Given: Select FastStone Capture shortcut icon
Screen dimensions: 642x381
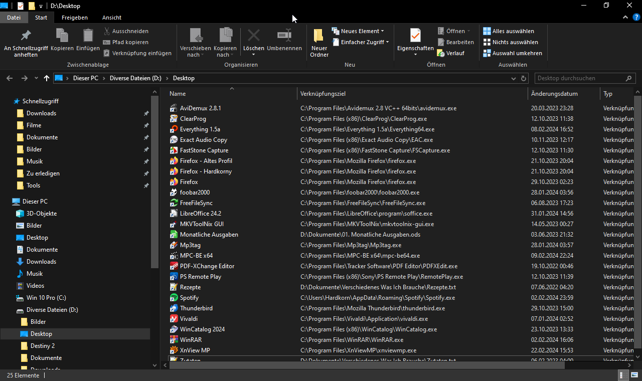Looking at the screenshot, I should (x=174, y=150).
